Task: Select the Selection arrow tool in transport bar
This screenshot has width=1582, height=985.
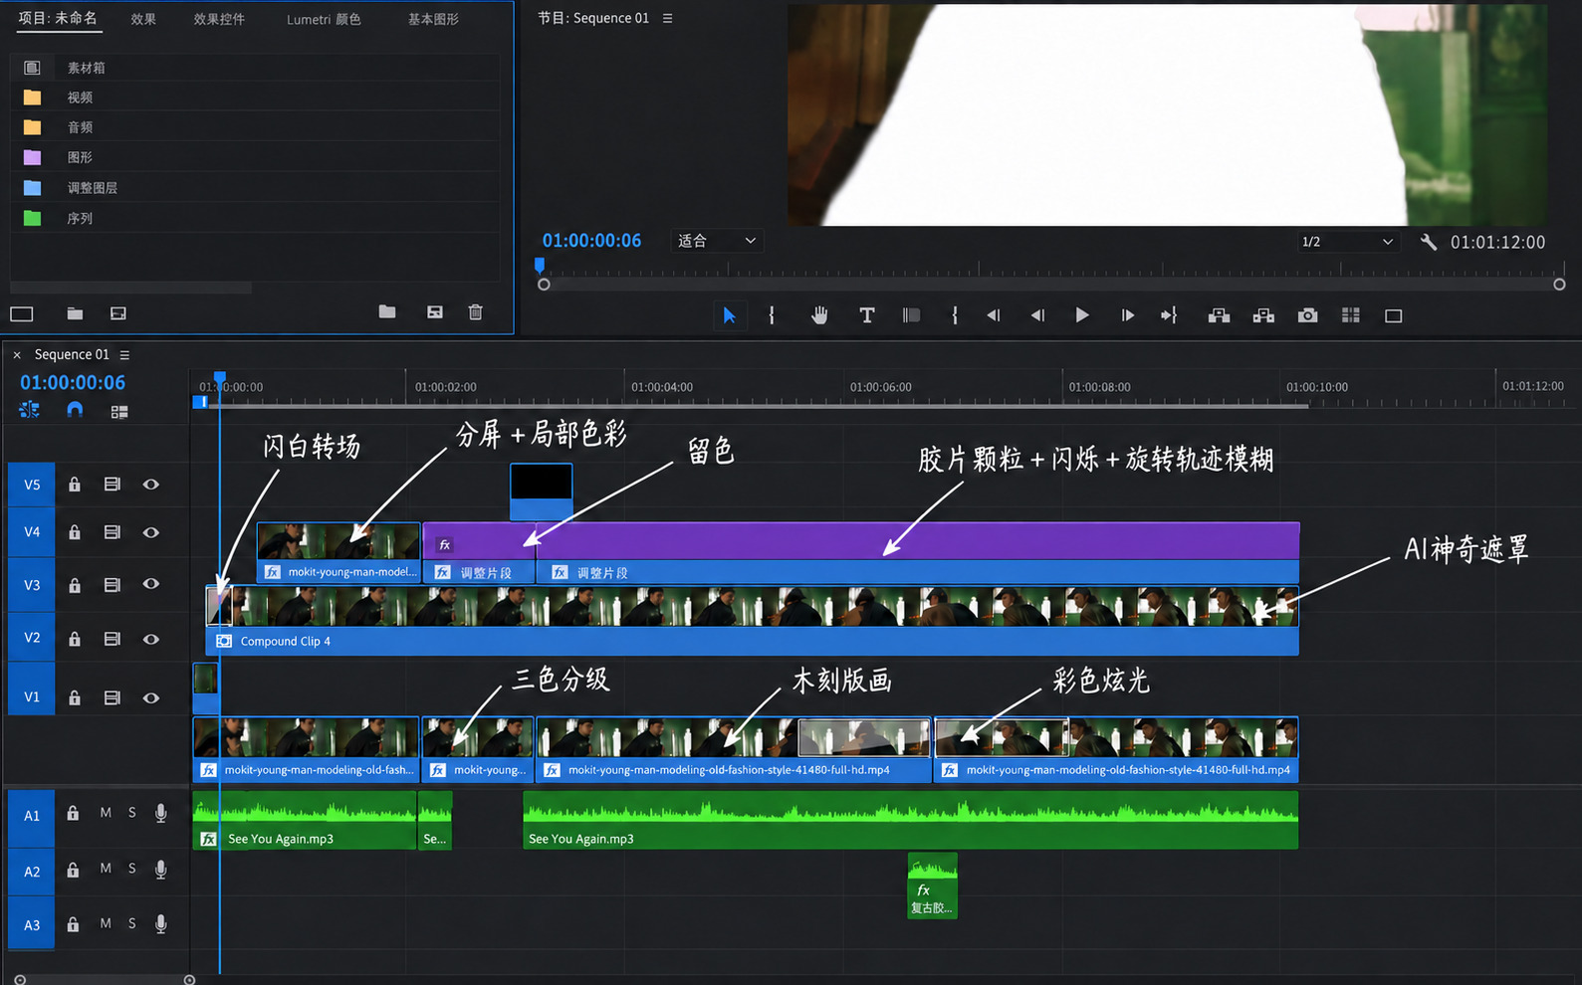Action: coord(729,315)
